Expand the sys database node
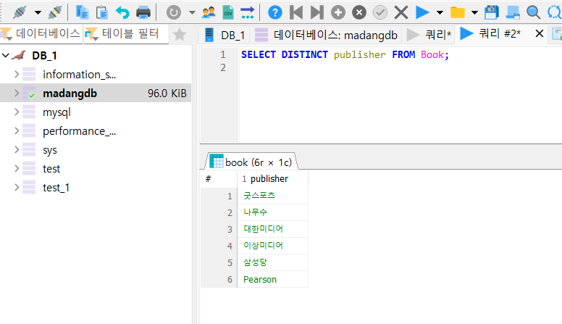The height and width of the screenshot is (324, 562). click(17, 149)
